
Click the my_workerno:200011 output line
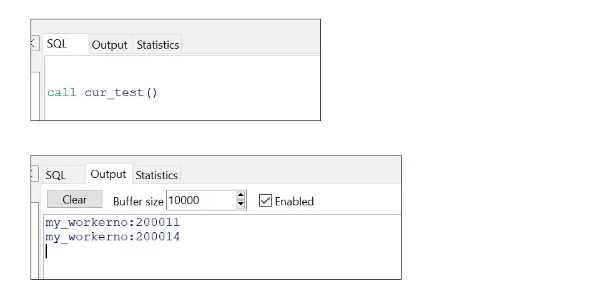point(112,222)
